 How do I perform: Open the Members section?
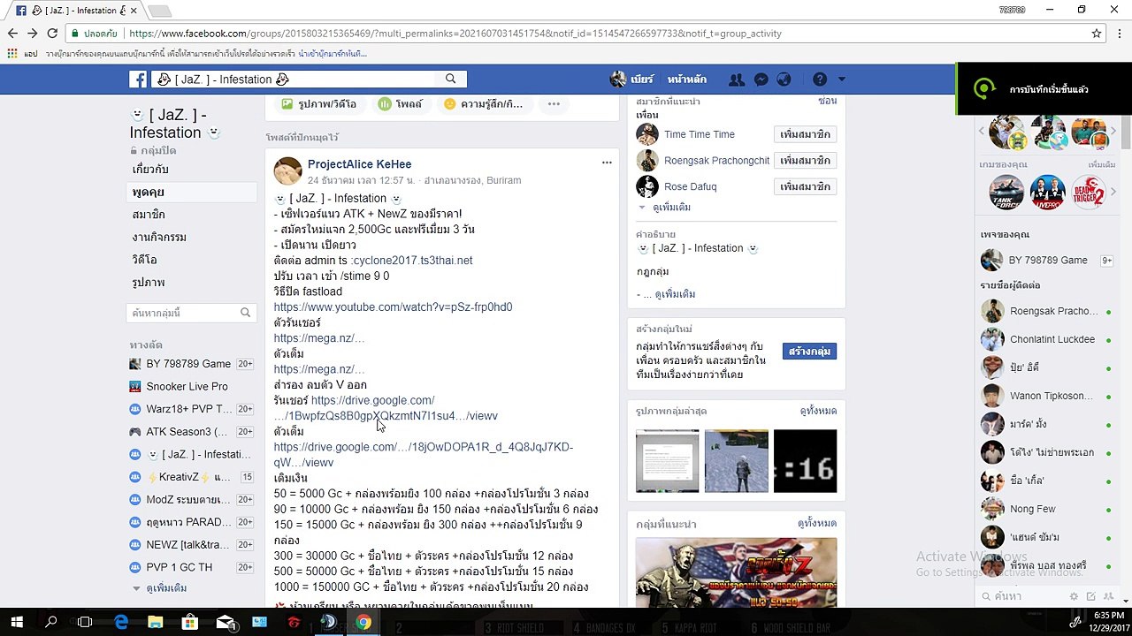tap(149, 215)
